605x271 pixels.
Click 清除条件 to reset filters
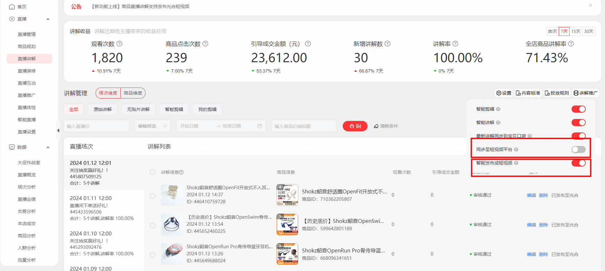[386, 126]
